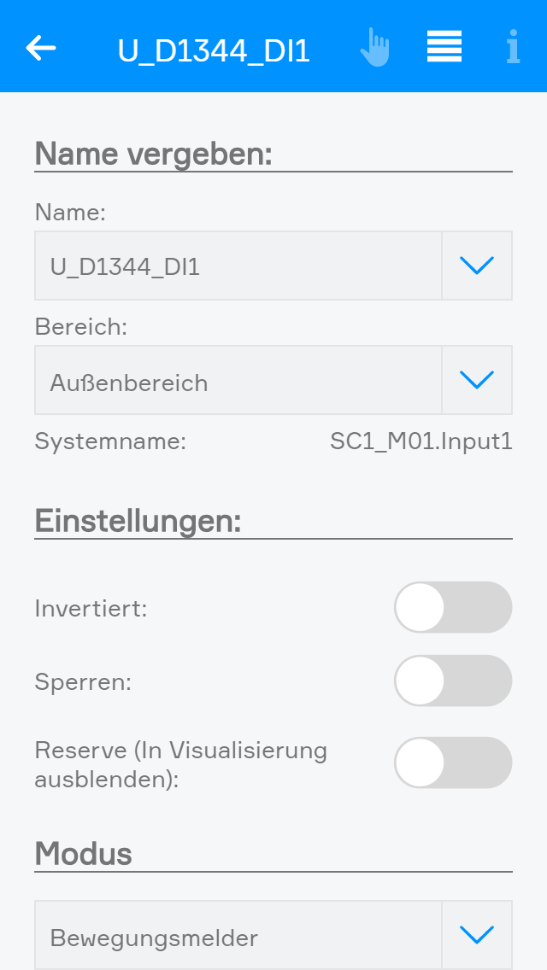The image size is (547, 970).
Task: Turn on the Reserve visualization hide switch
Action: point(452,763)
